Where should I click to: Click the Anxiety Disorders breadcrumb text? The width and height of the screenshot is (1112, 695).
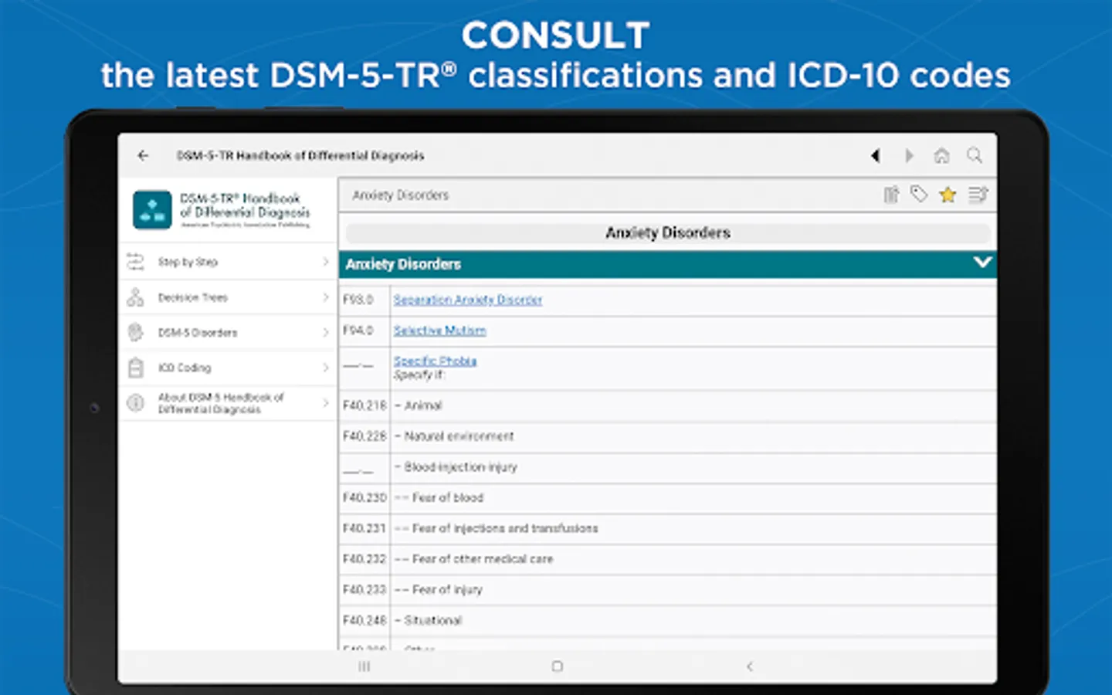pyautogui.click(x=401, y=195)
